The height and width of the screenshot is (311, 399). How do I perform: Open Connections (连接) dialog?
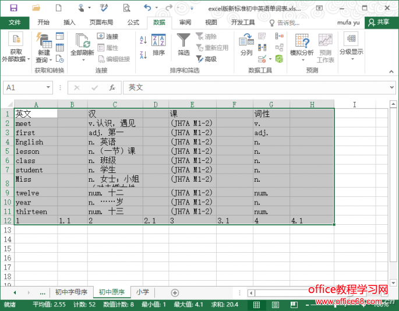(108, 36)
